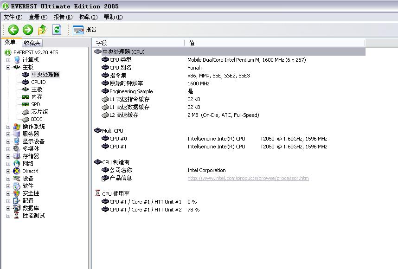
Task: Expand the 操作系统 tree node
Action: (8, 127)
